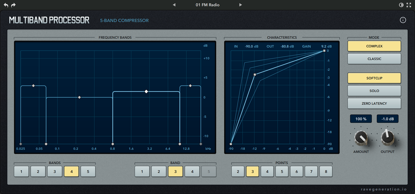Click the OUTPUT knob

pyautogui.click(x=387, y=137)
